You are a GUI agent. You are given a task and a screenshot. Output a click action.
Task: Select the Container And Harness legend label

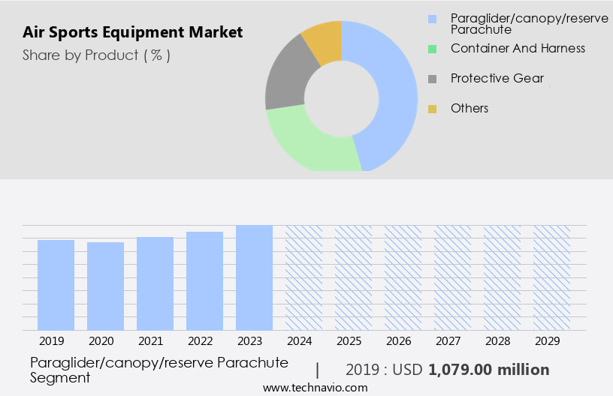518,48
